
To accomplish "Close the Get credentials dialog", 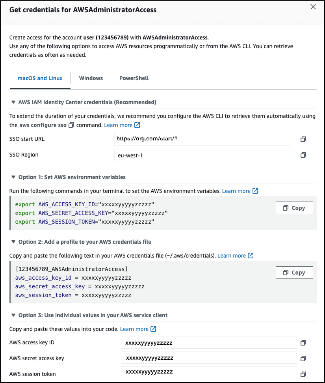I will pyautogui.click(x=313, y=7).
